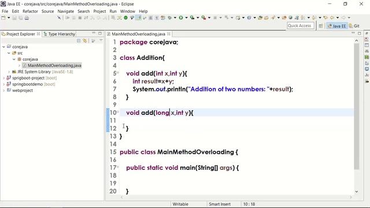Collapse the src folder node

9,53
